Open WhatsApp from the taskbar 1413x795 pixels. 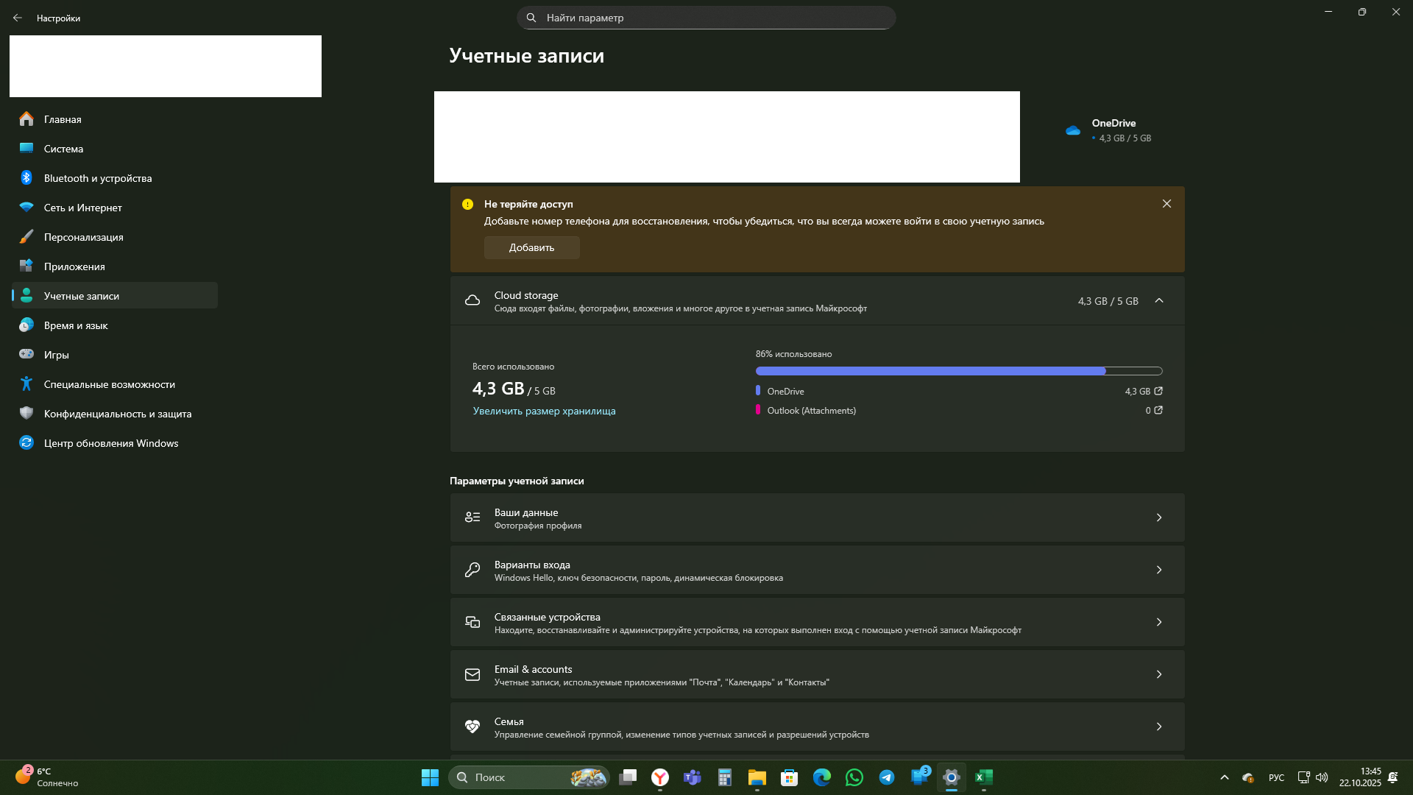point(854,777)
